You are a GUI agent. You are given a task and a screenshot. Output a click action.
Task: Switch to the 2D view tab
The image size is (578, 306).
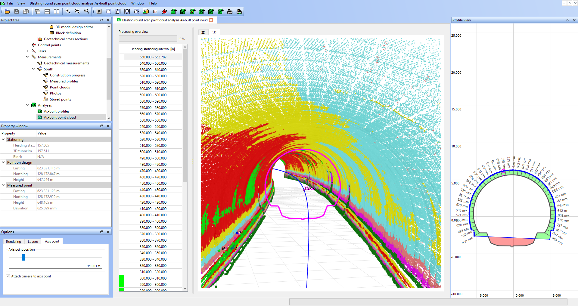[x=203, y=32]
